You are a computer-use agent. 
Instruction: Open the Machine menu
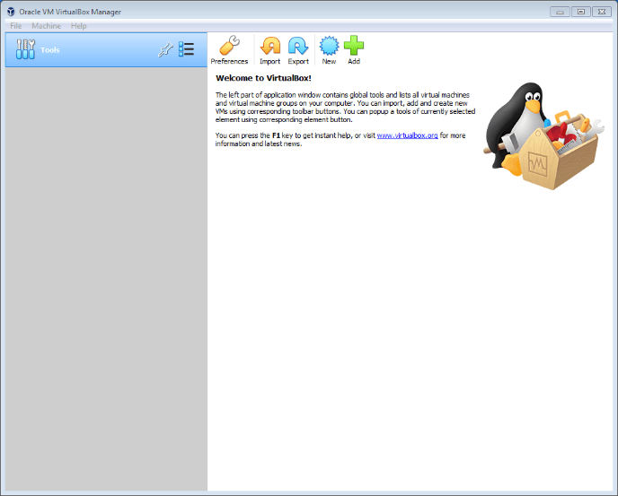46,26
